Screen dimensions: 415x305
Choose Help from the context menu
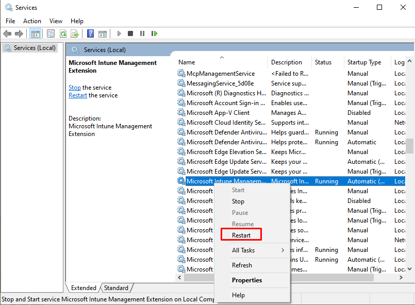[252, 295]
